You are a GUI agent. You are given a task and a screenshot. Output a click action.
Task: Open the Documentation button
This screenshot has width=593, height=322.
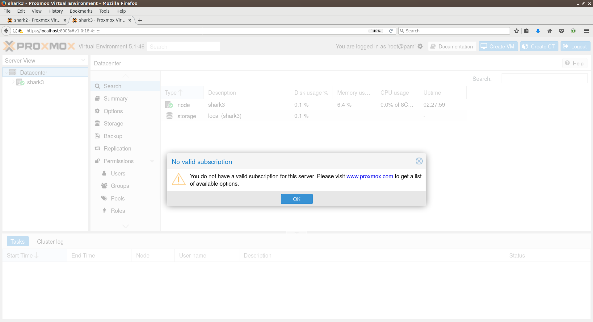point(452,47)
